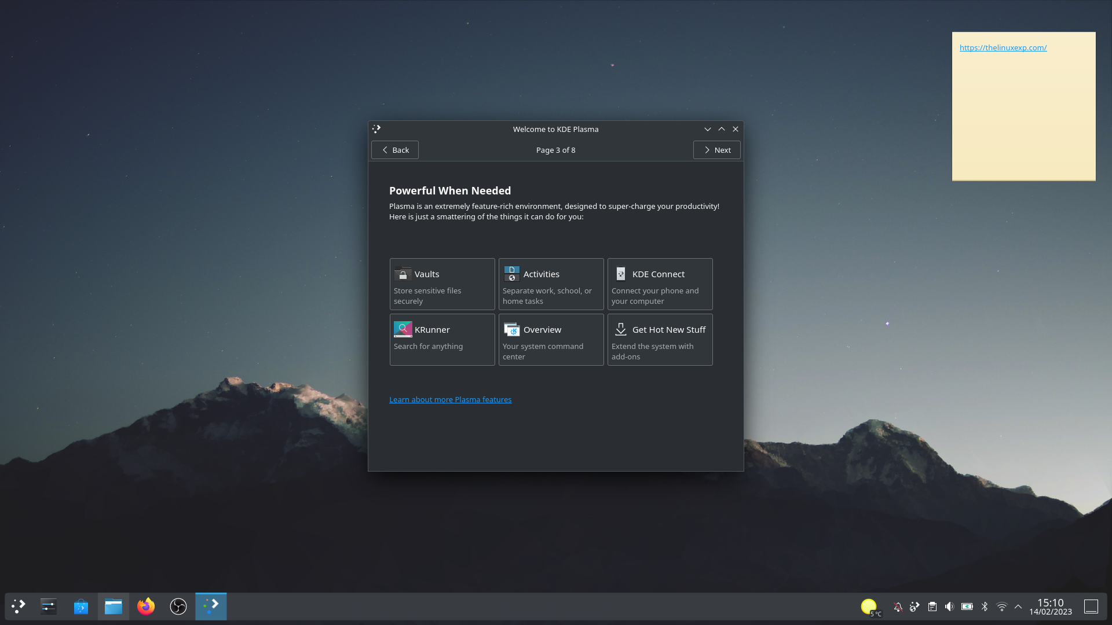Expand hidden system tray icons

click(x=1018, y=606)
